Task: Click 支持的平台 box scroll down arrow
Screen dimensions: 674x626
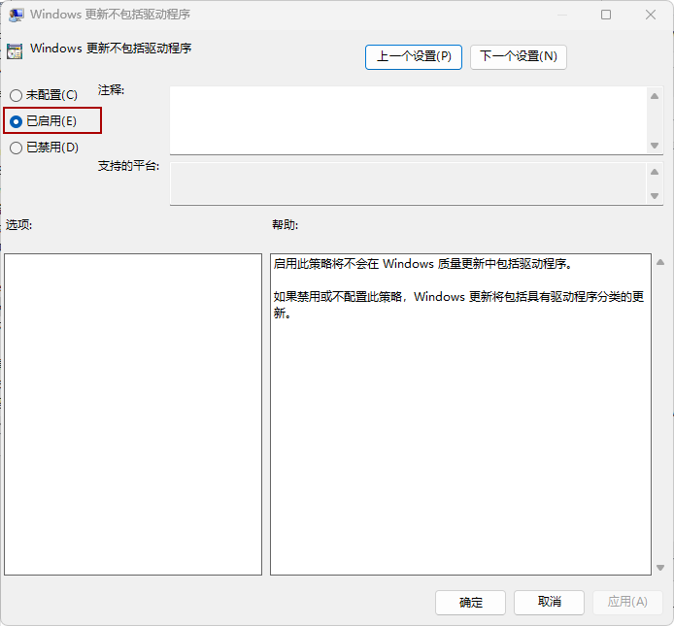Action: pyautogui.click(x=655, y=196)
